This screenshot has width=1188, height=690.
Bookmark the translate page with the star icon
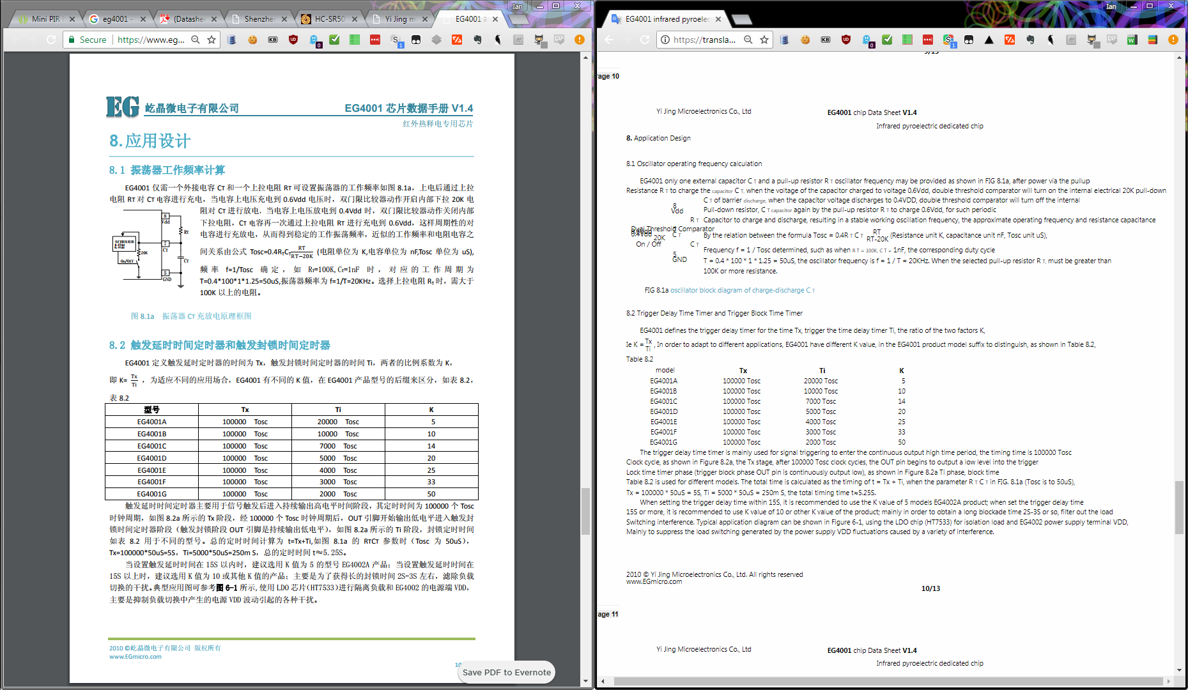tap(764, 40)
